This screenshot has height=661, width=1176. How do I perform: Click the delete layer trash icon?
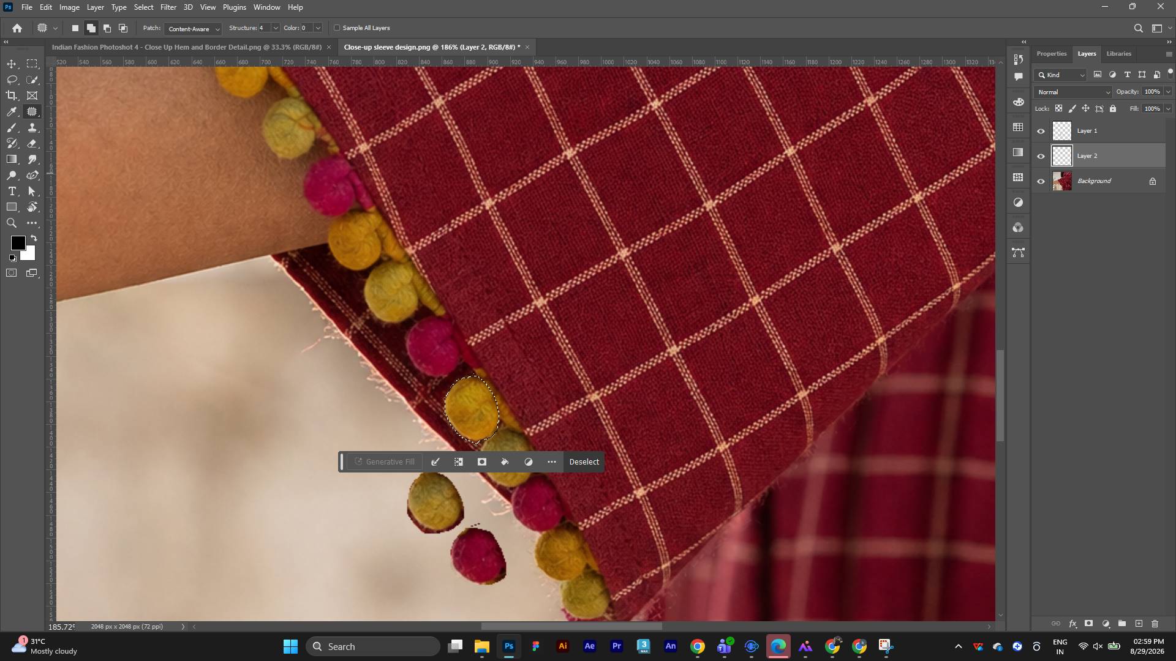[x=1155, y=624]
